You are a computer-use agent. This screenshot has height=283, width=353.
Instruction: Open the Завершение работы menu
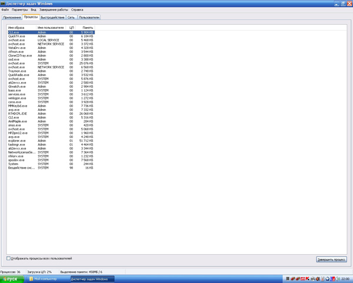point(54,9)
